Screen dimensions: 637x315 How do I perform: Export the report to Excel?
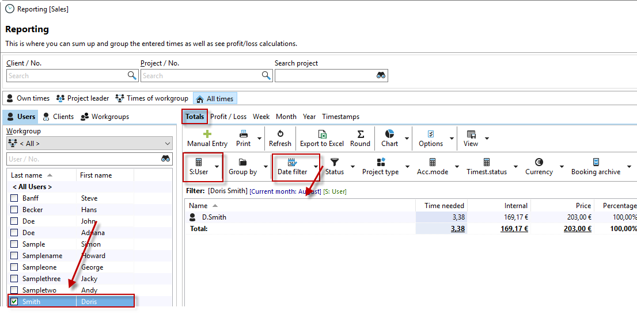[322, 134]
